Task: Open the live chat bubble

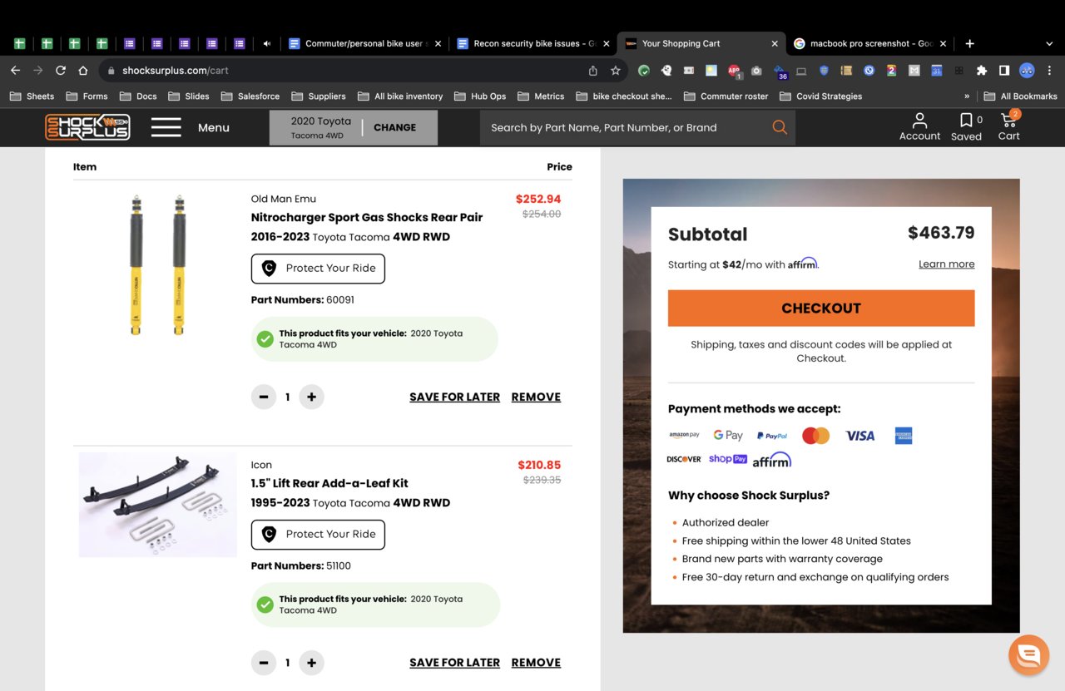Action: pyautogui.click(x=1028, y=655)
